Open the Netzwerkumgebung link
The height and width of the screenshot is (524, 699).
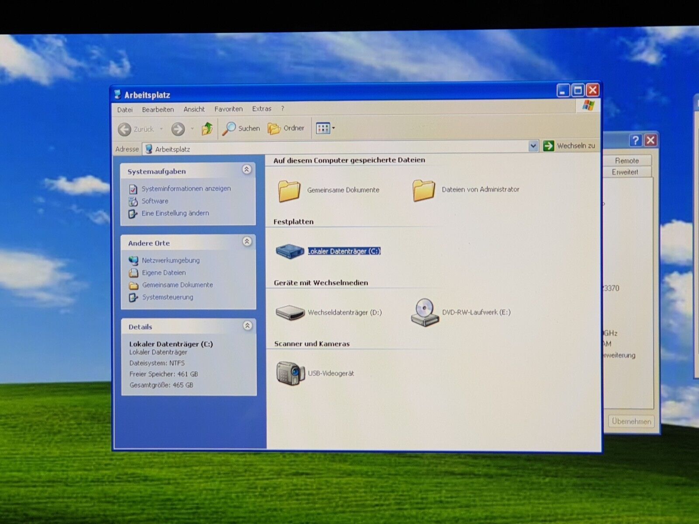170,260
